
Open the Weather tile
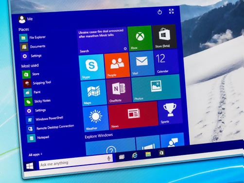pos(96,118)
